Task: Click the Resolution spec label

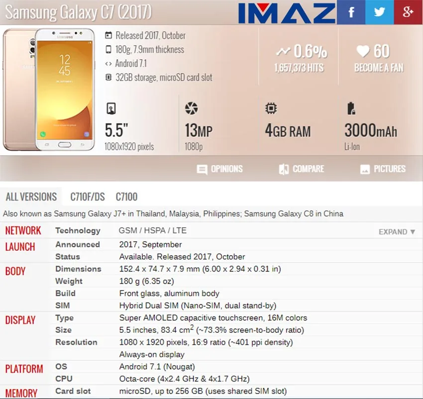Action: (x=76, y=342)
